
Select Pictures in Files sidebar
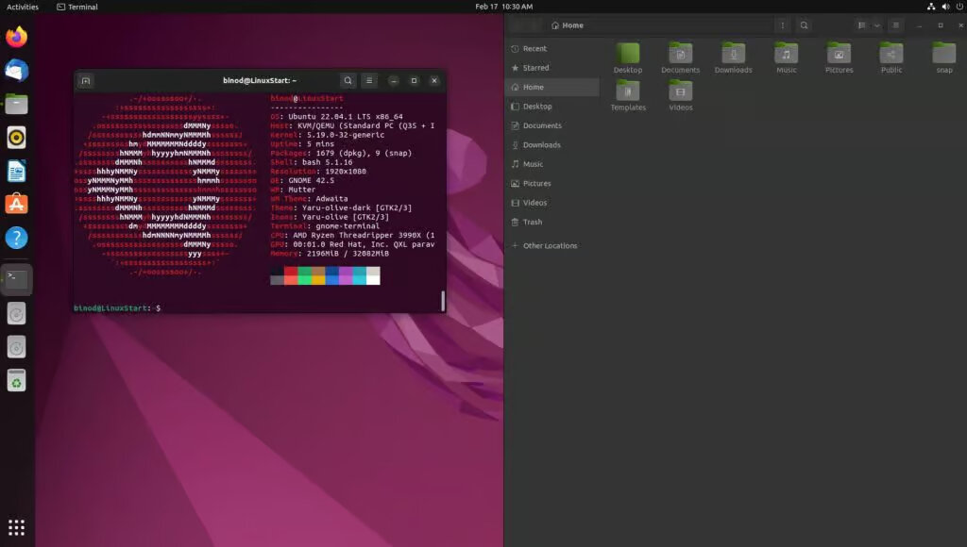click(551, 184)
